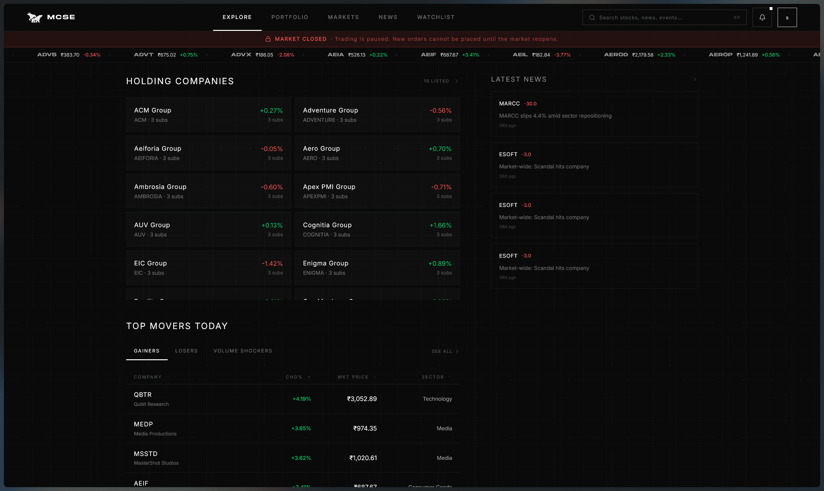824x491 pixels.
Task: Click the Holding Companies heading
Action: coord(180,81)
